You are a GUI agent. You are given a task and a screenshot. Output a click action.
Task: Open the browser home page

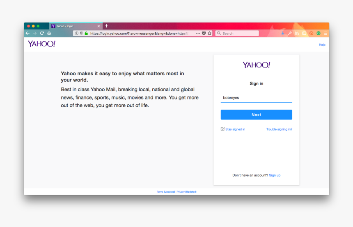49,33
